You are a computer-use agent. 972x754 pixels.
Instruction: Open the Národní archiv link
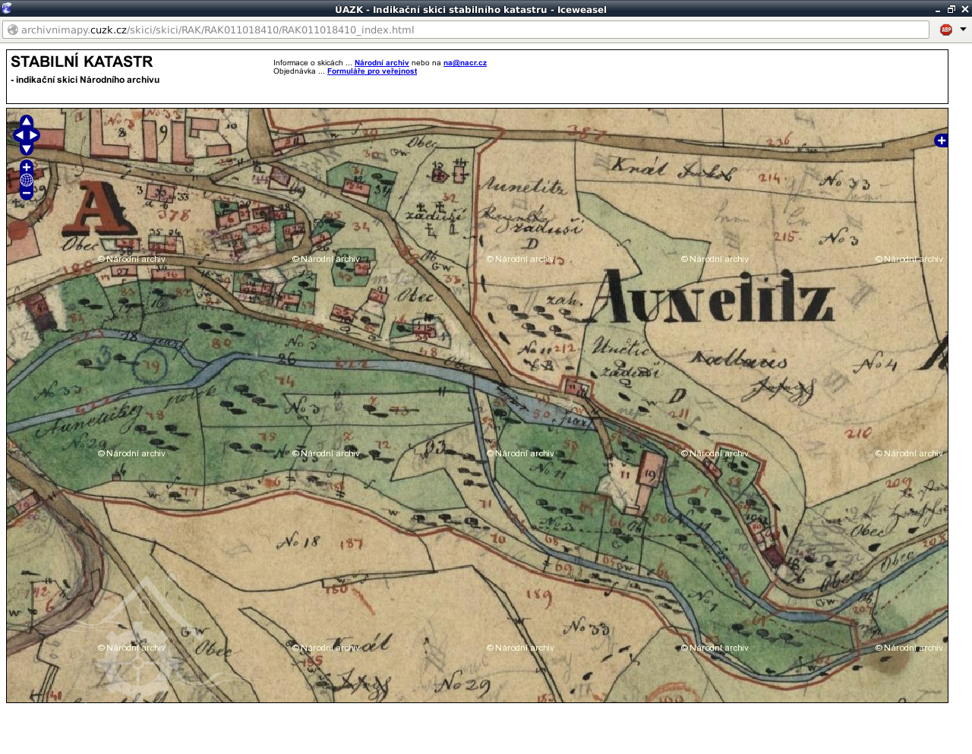click(381, 63)
